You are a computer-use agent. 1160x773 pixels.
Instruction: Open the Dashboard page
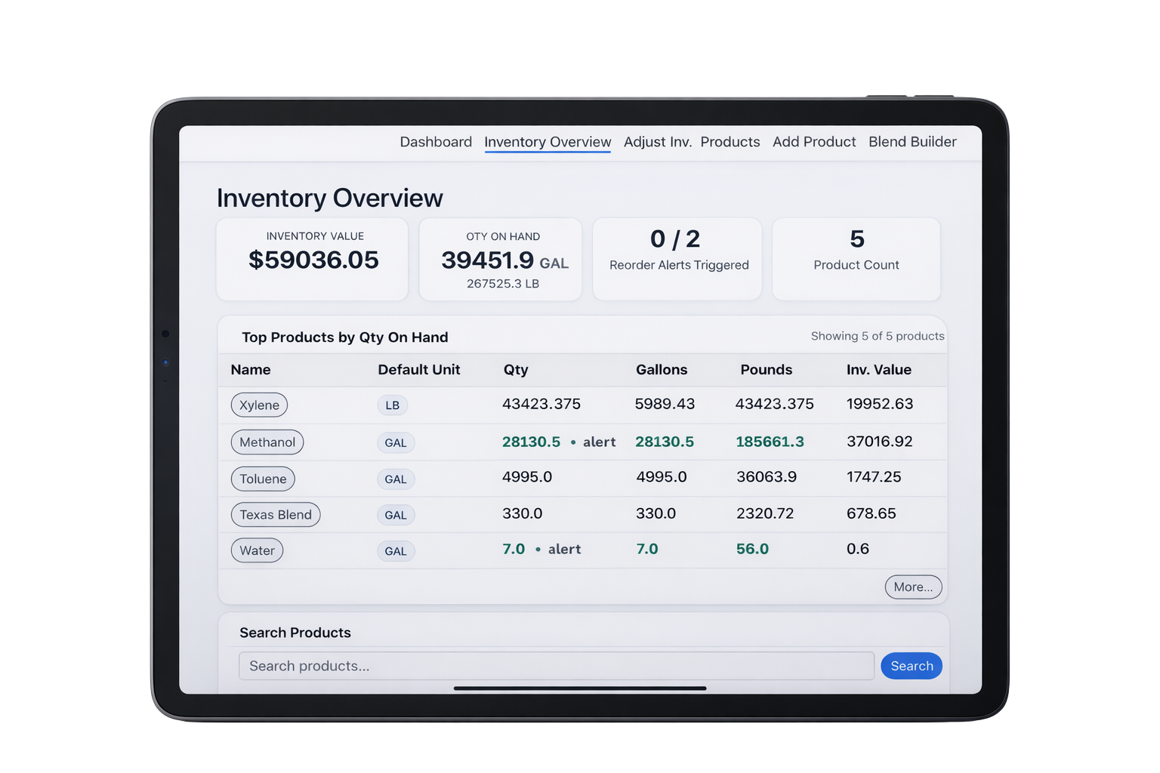pos(436,142)
